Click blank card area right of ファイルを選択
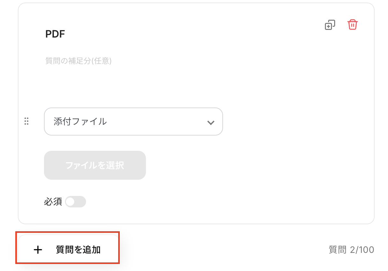 click(x=255, y=165)
